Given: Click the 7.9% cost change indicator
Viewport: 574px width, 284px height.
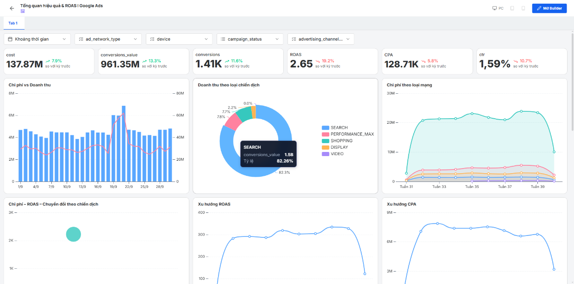Looking at the screenshot, I should coord(54,61).
